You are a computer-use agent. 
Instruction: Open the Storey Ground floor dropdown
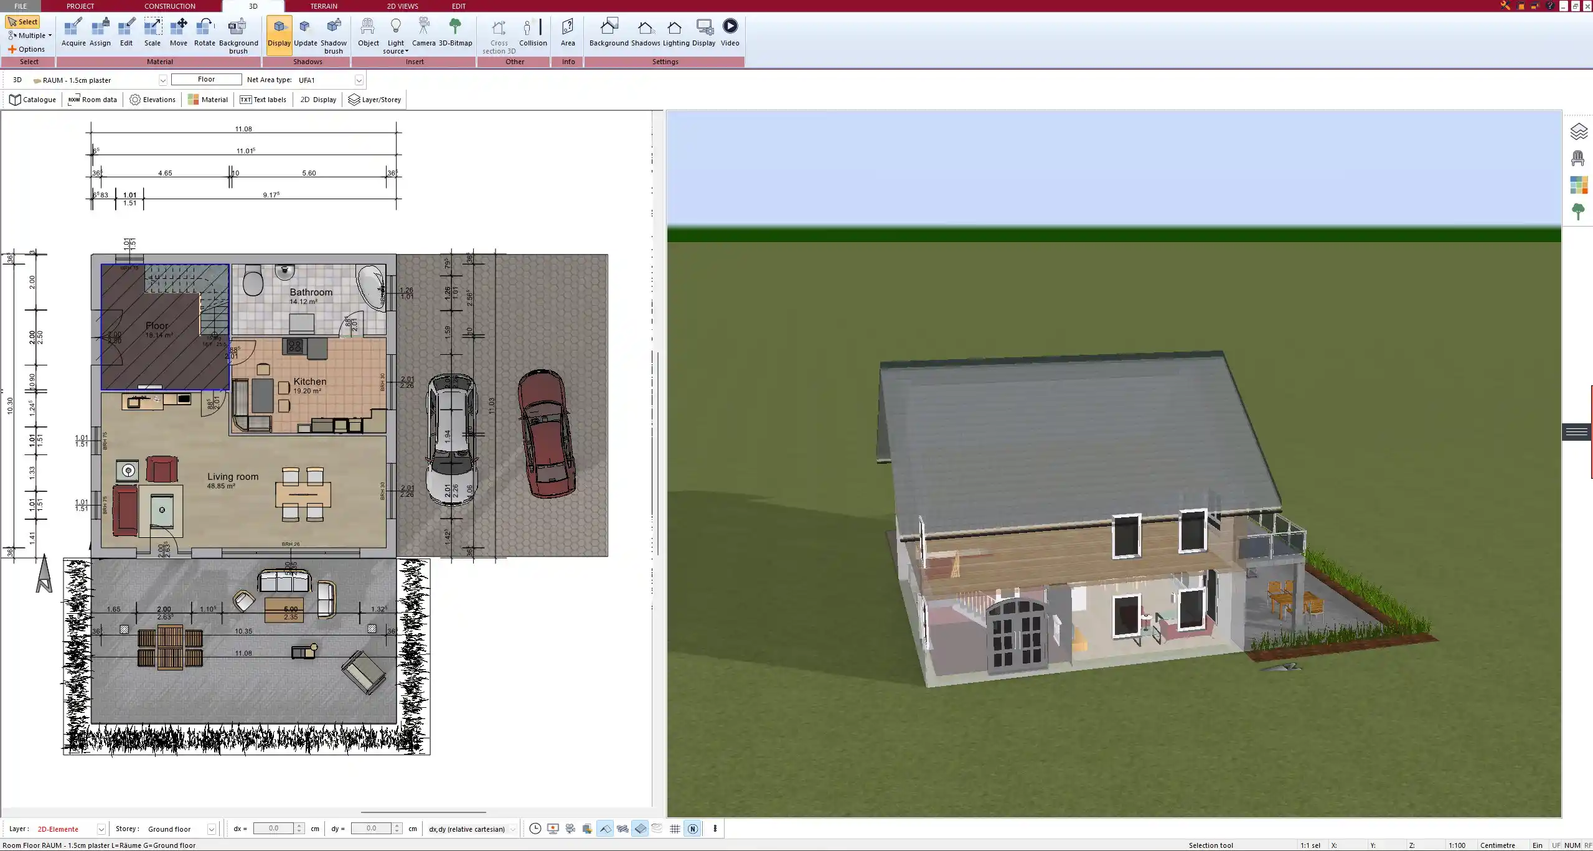tap(211, 829)
